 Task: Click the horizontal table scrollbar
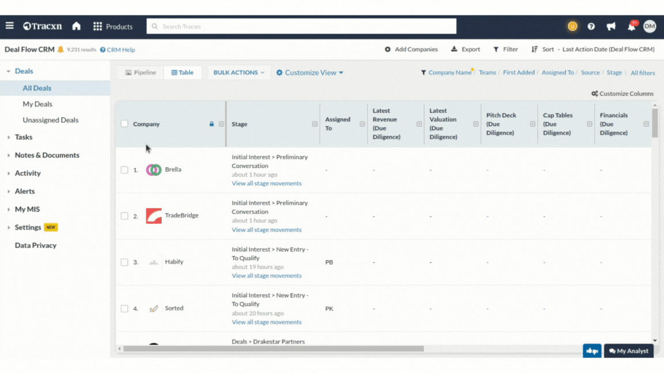coord(273,349)
